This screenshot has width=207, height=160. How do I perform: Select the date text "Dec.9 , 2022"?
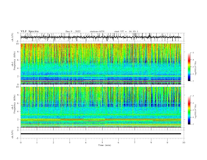coord(73,31)
